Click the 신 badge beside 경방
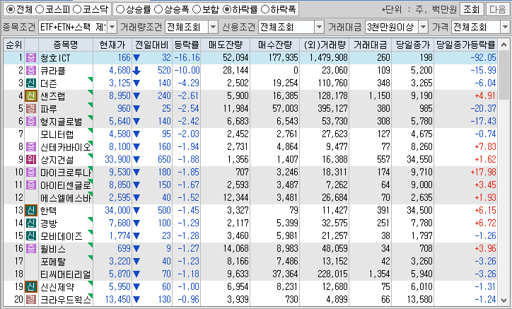 [31, 223]
